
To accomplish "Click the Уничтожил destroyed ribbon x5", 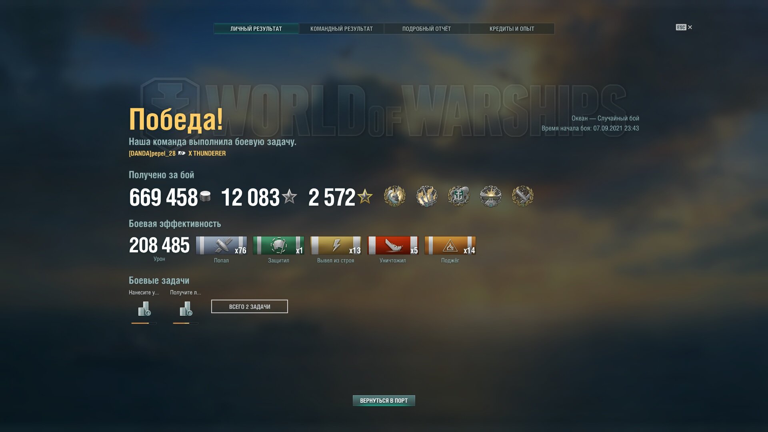I will pos(393,245).
